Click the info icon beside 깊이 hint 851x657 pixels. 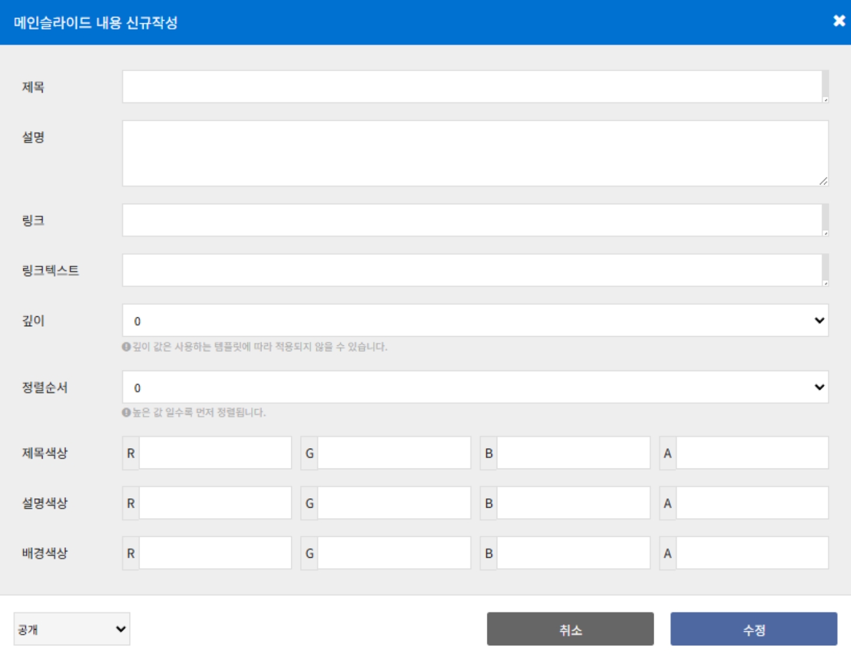pos(126,347)
